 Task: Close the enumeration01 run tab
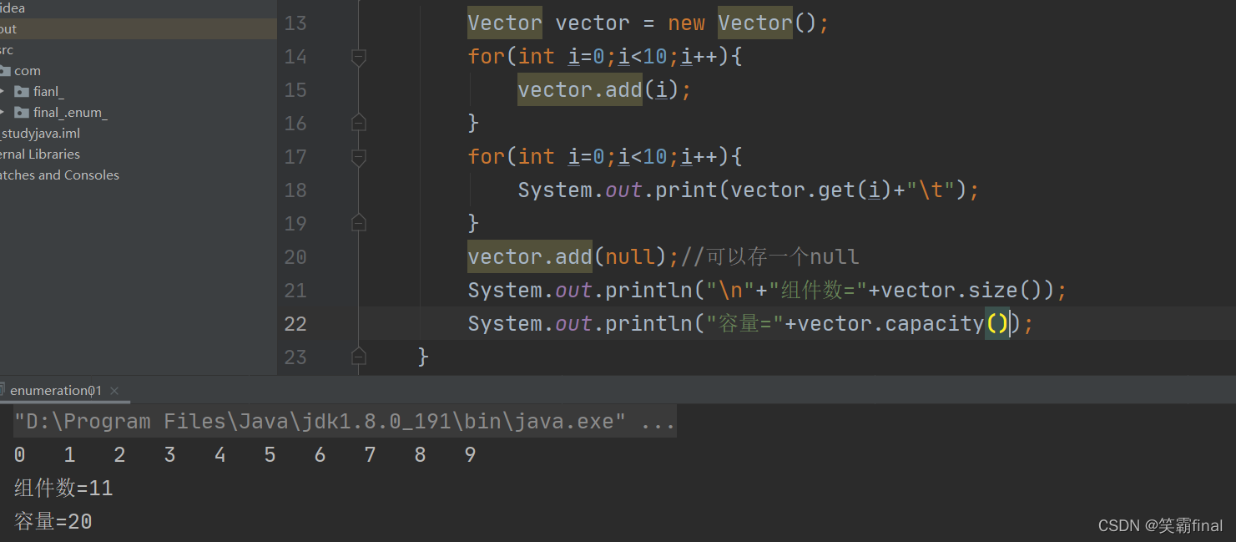point(114,391)
